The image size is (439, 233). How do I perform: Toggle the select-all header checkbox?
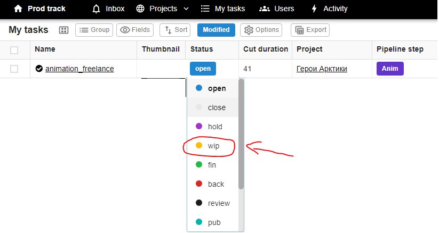pos(14,50)
